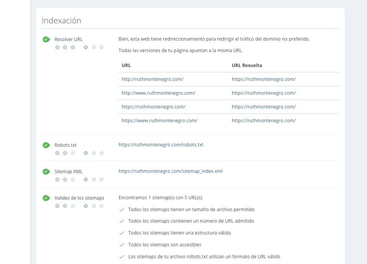The width and height of the screenshot is (367, 264).
Task: Click checkmark next to 'número de URL admitido'
Action: coord(122,221)
